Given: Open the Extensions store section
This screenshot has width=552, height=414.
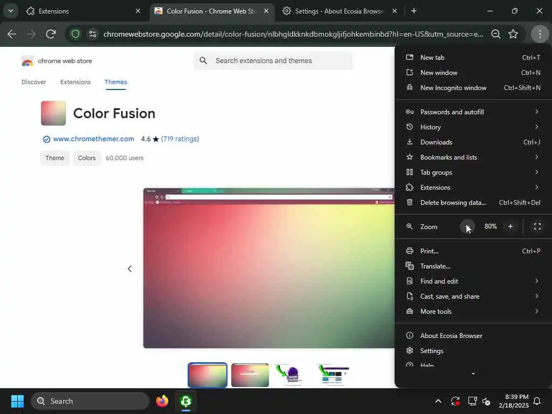Looking at the screenshot, I should [x=75, y=82].
